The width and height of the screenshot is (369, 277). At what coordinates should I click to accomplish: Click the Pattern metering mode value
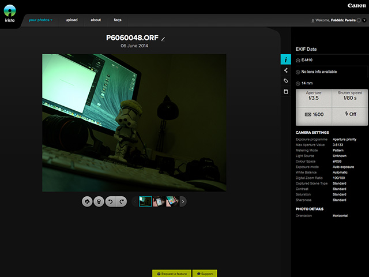coord(338,150)
